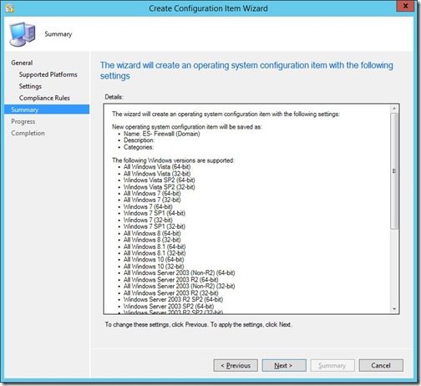
Task: Click 'All Windows Server 2003 (Non-R2) (64-bit)'
Action: [x=180, y=273]
